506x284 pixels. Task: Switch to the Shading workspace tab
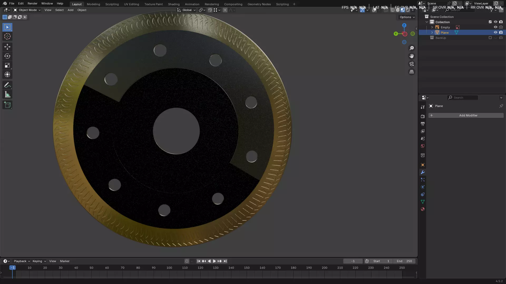(174, 4)
